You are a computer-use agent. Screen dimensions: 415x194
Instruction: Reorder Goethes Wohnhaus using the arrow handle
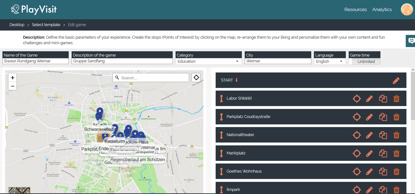pyautogui.click(x=221, y=171)
